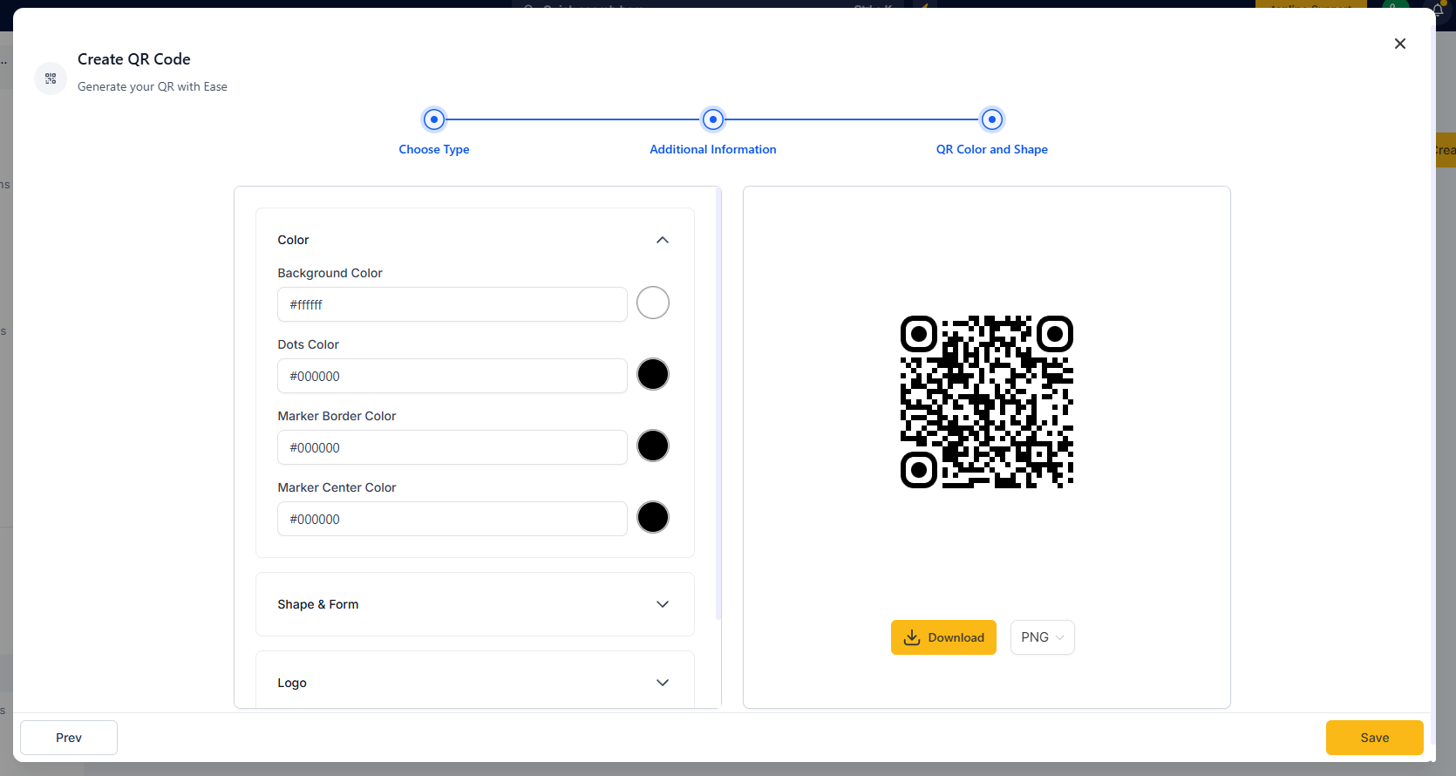Click the 'Logo' section heading text
This screenshot has width=1456, height=776.
[292, 683]
